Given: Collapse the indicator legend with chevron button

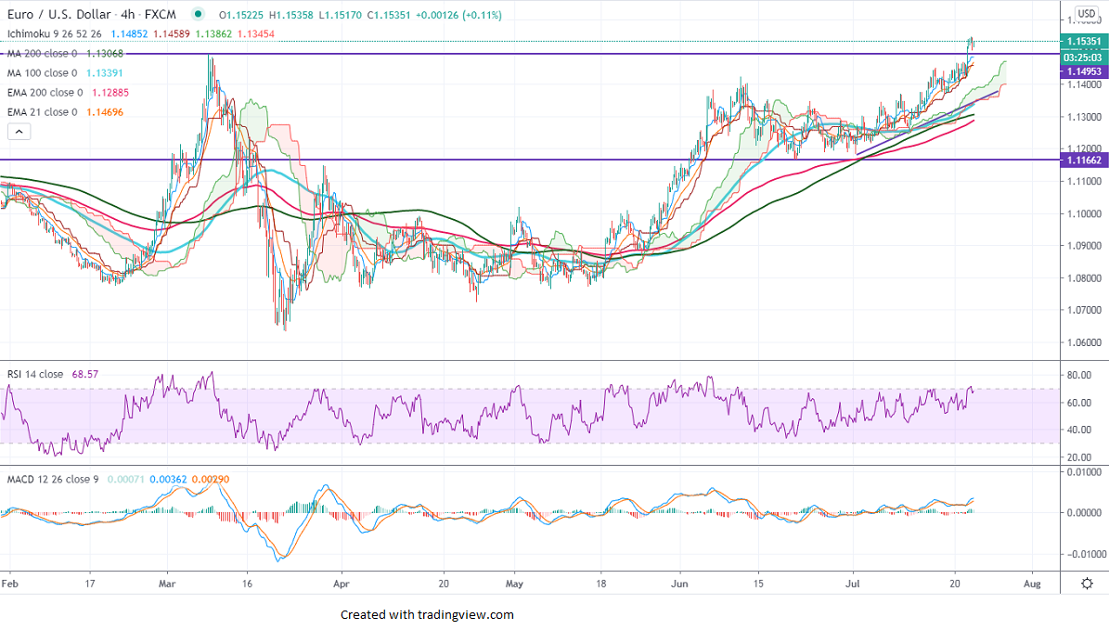Looking at the screenshot, I should coord(19,132).
